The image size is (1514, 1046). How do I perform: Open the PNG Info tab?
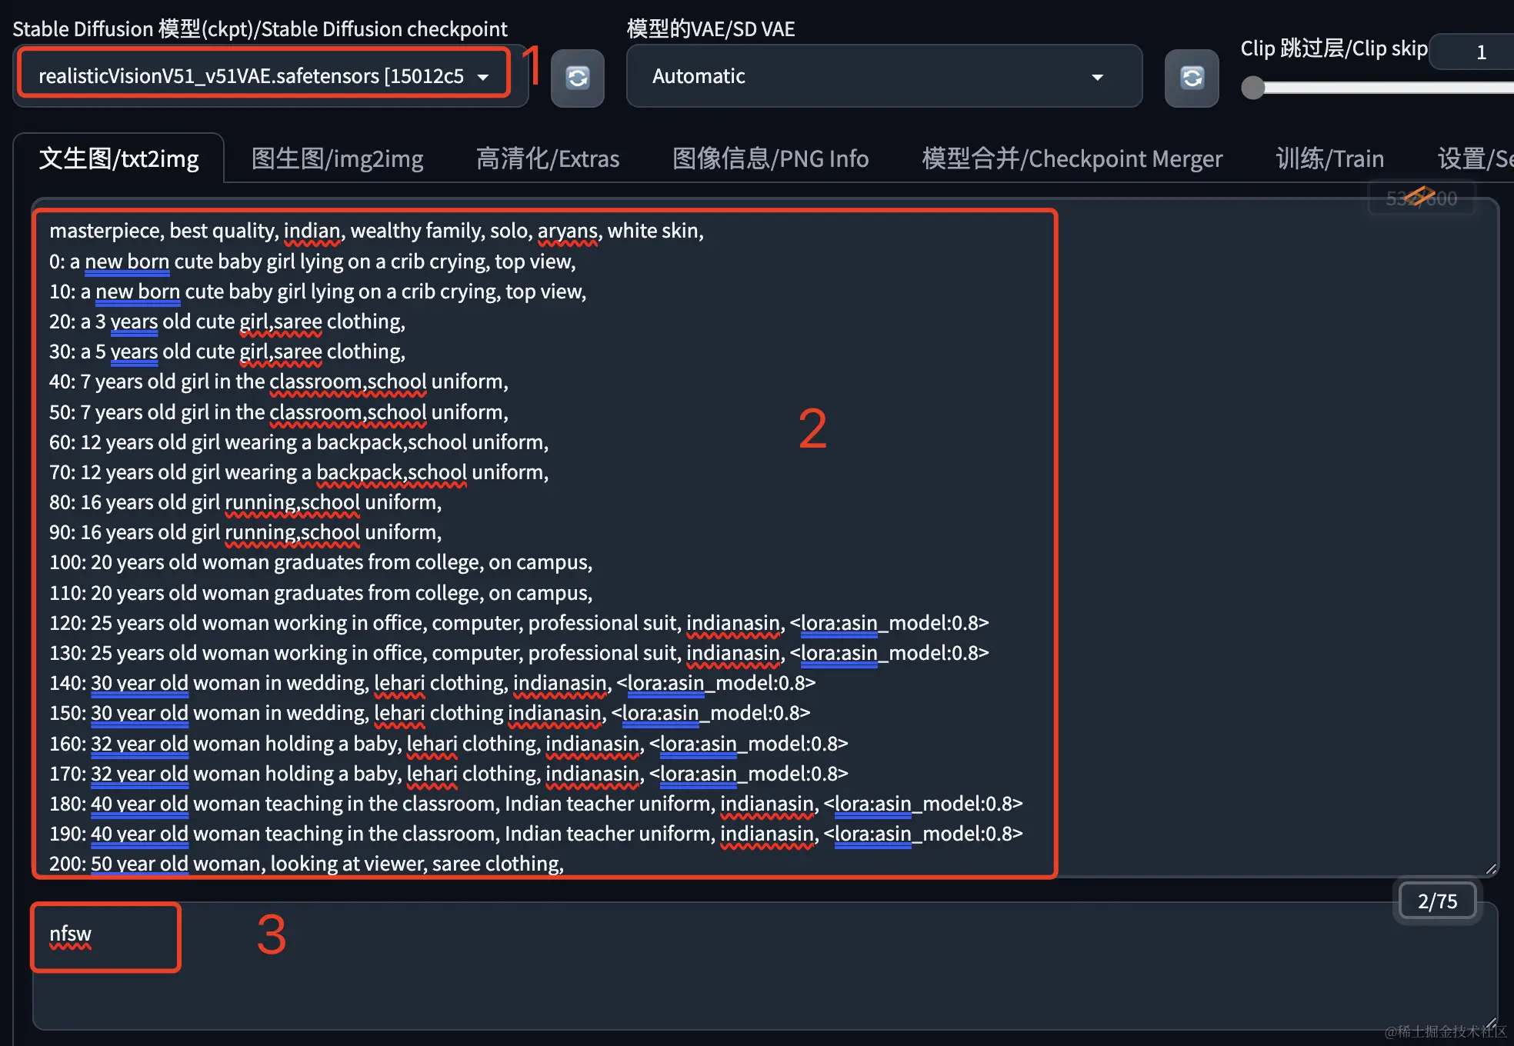[x=770, y=158]
